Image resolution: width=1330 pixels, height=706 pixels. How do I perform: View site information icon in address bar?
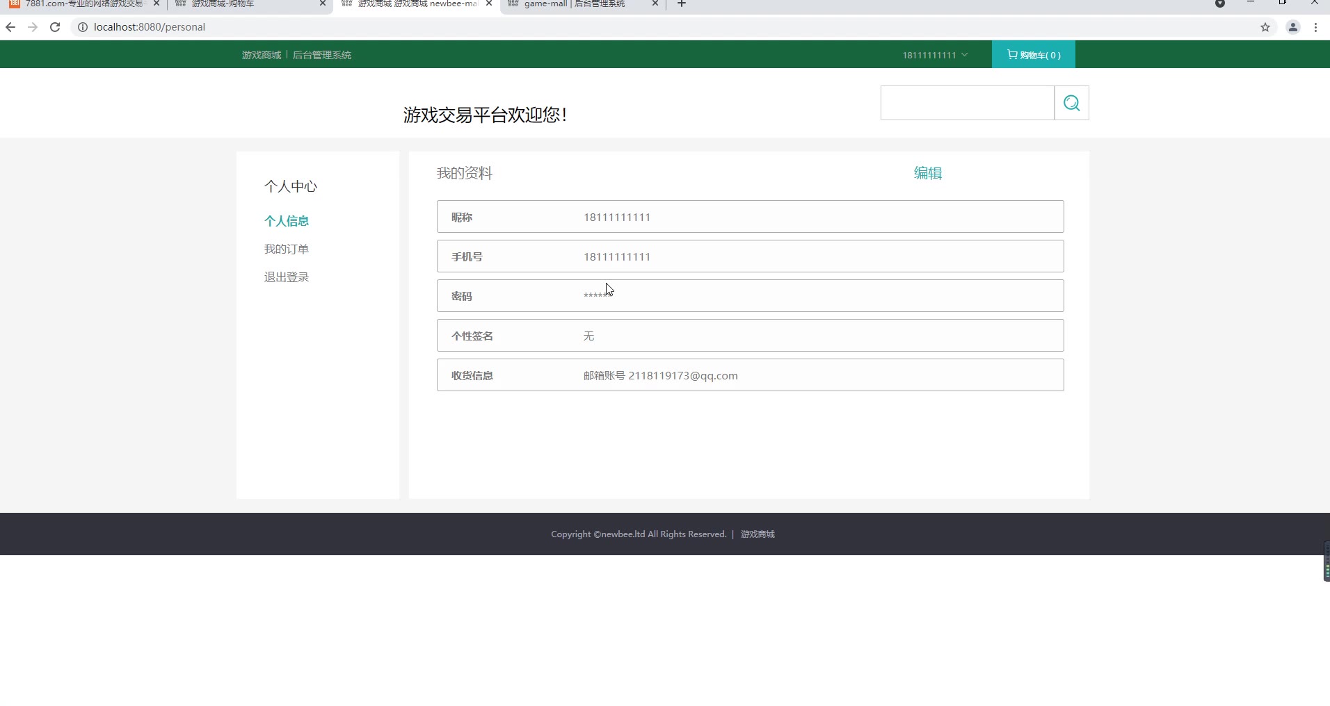82,27
